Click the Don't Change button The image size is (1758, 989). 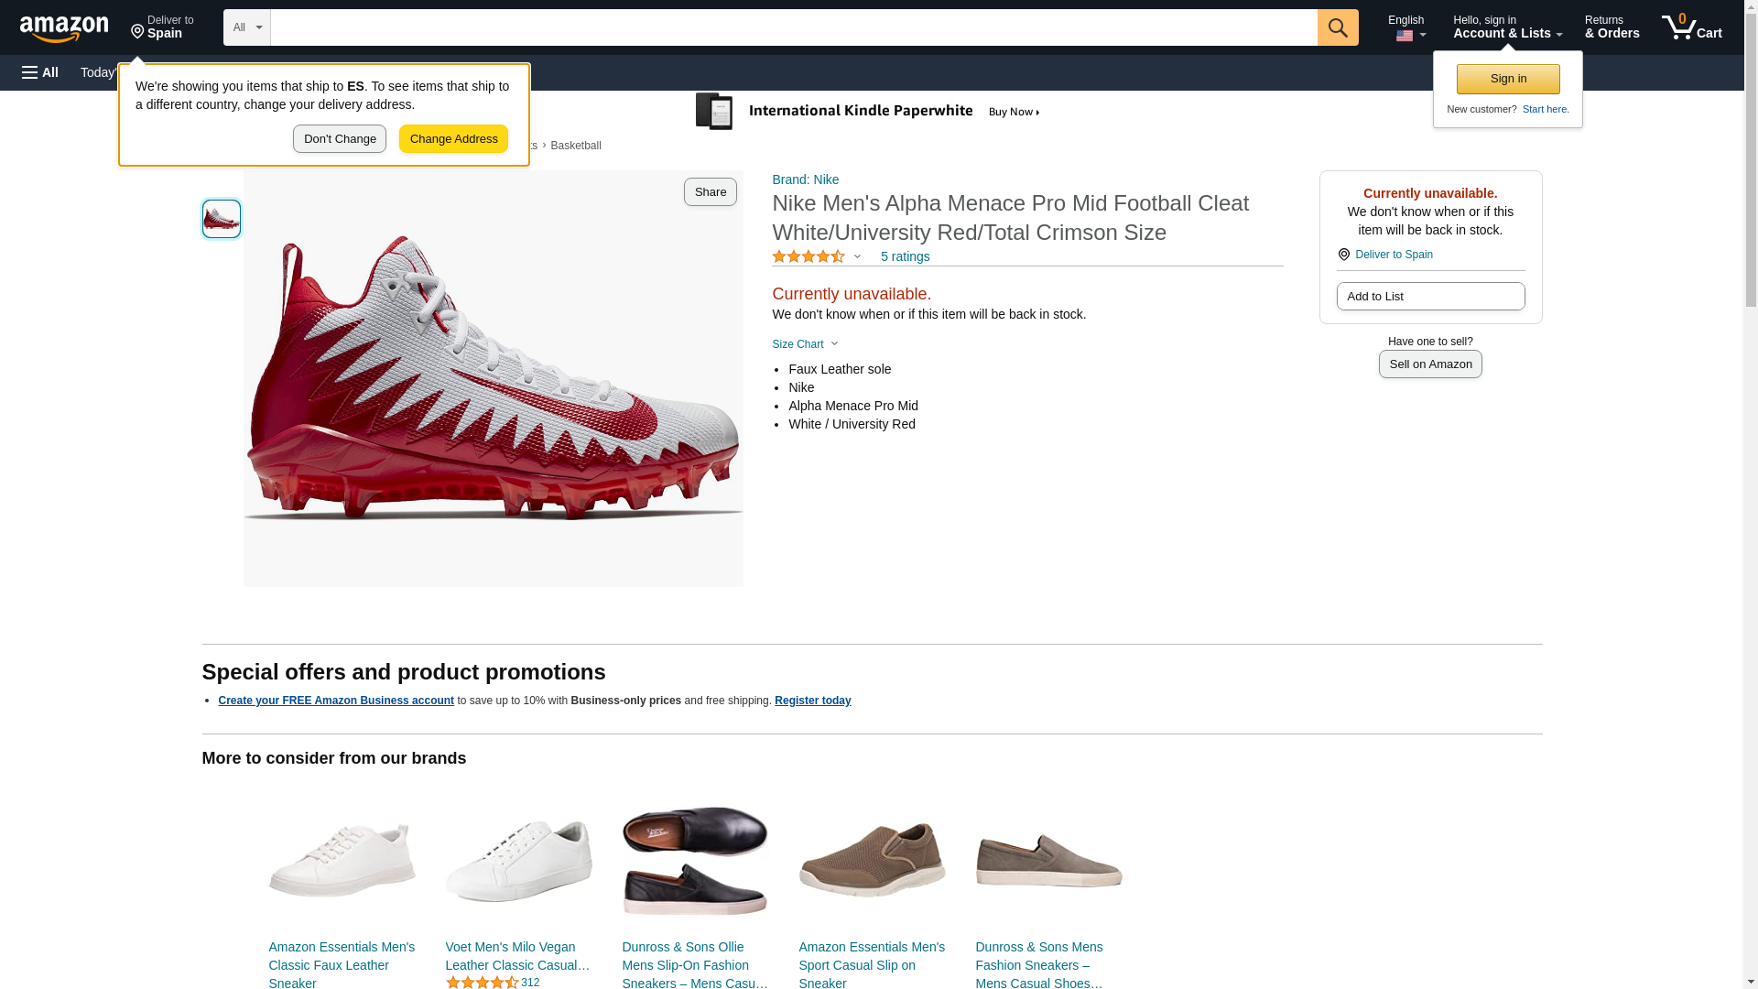click(339, 139)
